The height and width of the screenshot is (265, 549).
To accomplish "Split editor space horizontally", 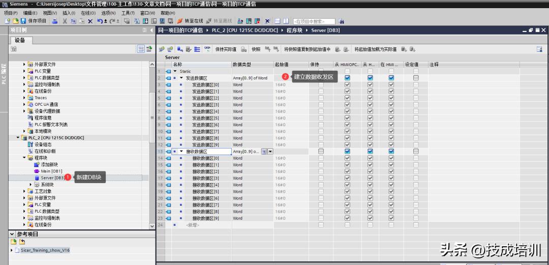I will [278, 21].
